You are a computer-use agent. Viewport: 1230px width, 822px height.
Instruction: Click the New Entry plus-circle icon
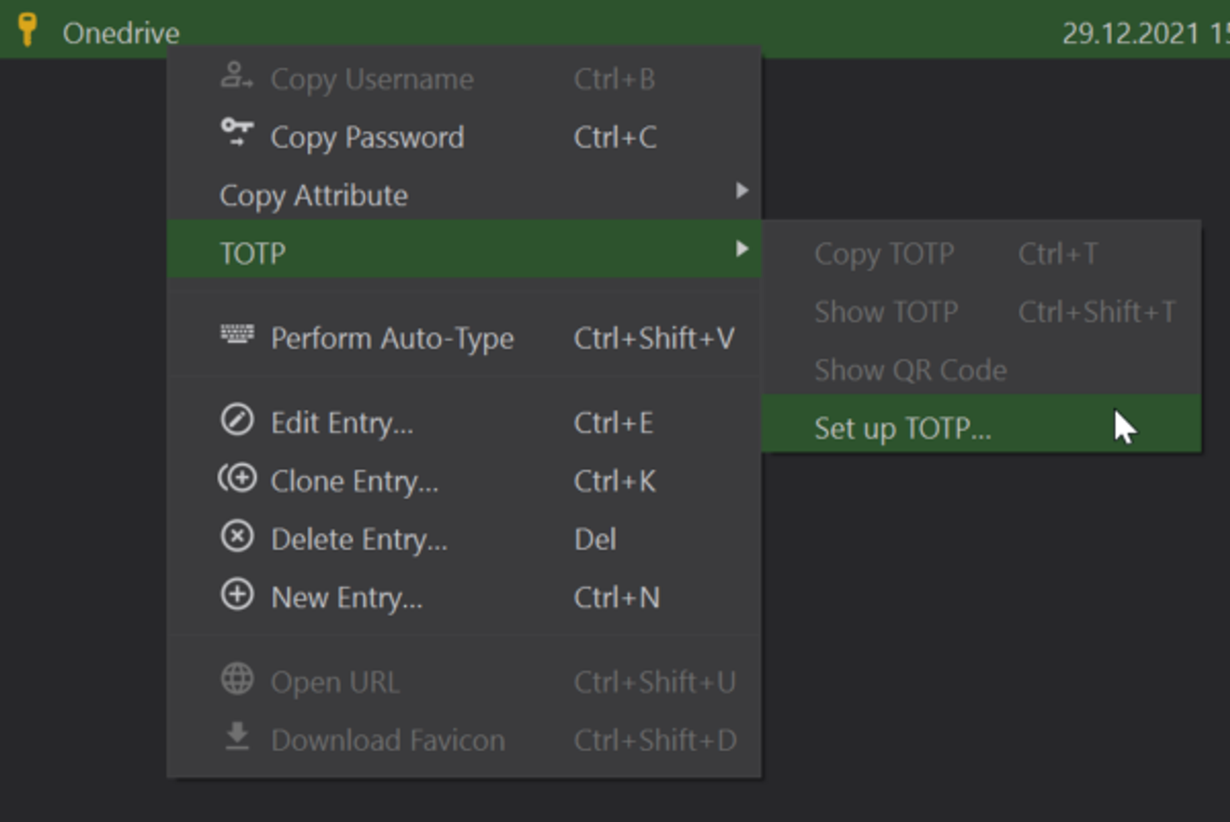237,595
